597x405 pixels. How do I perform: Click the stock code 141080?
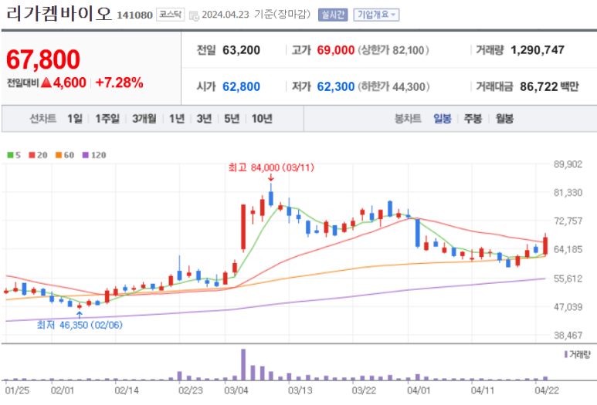coord(134,15)
